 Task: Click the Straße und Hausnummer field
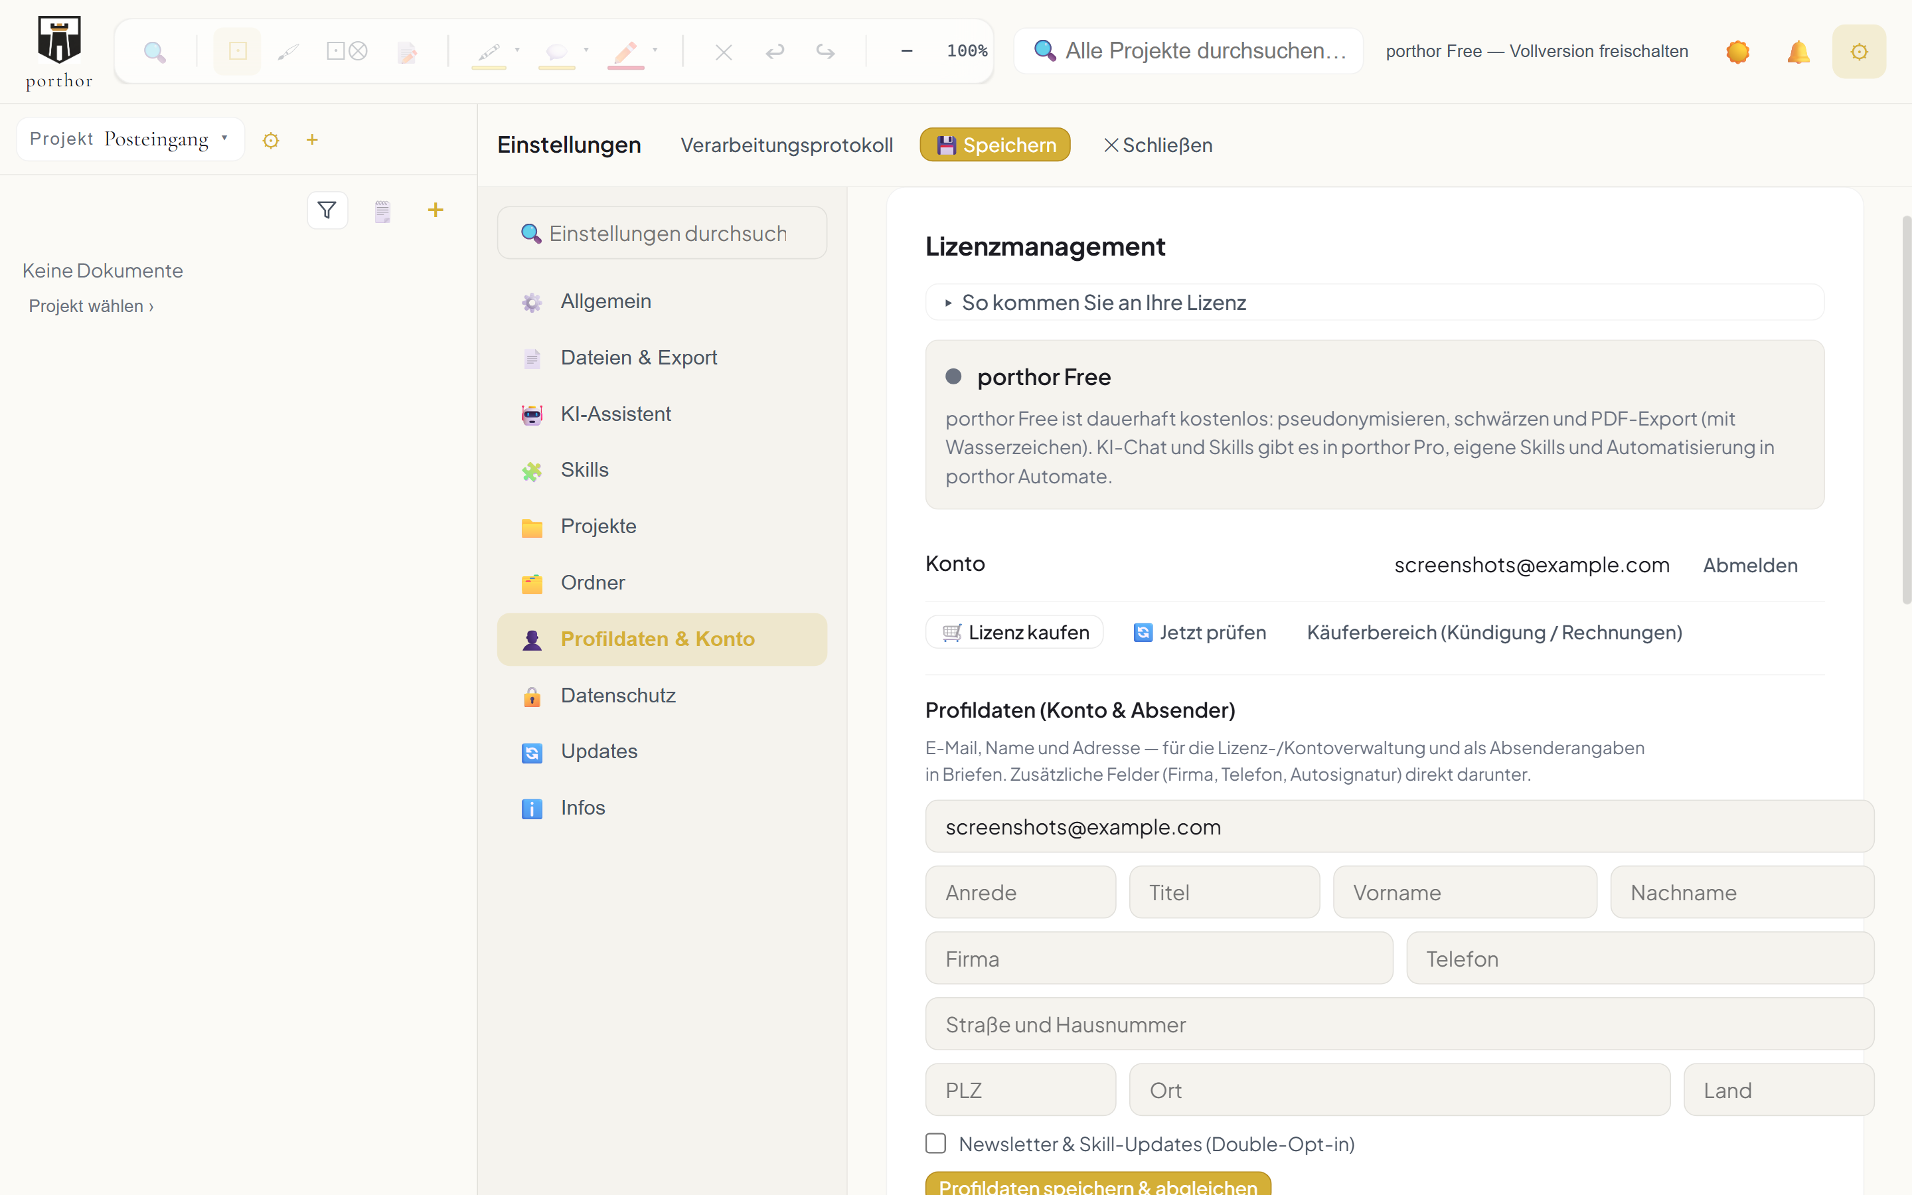click(1399, 1024)
